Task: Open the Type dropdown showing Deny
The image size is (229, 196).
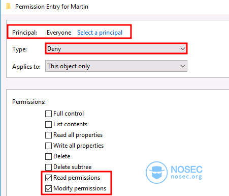Action: 116,49
